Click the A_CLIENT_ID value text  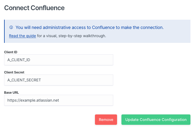[19, 60]
